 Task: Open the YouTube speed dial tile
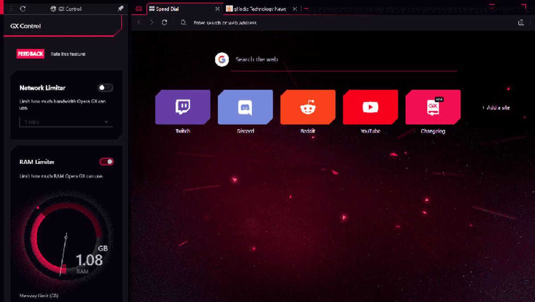click(370, 107)
